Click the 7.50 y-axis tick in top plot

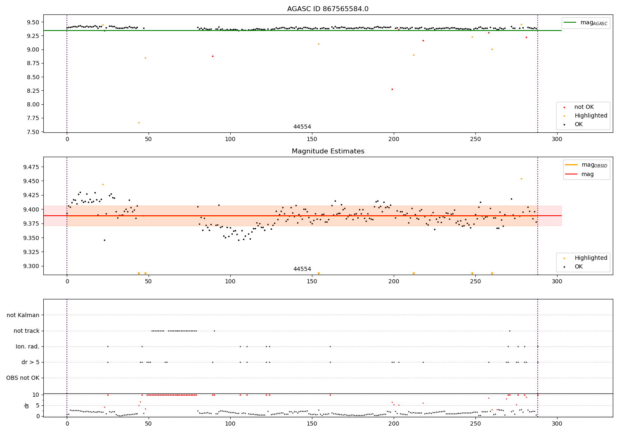[x=33, y=132]
